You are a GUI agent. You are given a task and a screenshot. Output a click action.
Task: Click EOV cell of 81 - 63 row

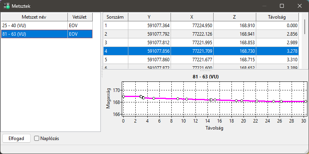click(80, 34)
